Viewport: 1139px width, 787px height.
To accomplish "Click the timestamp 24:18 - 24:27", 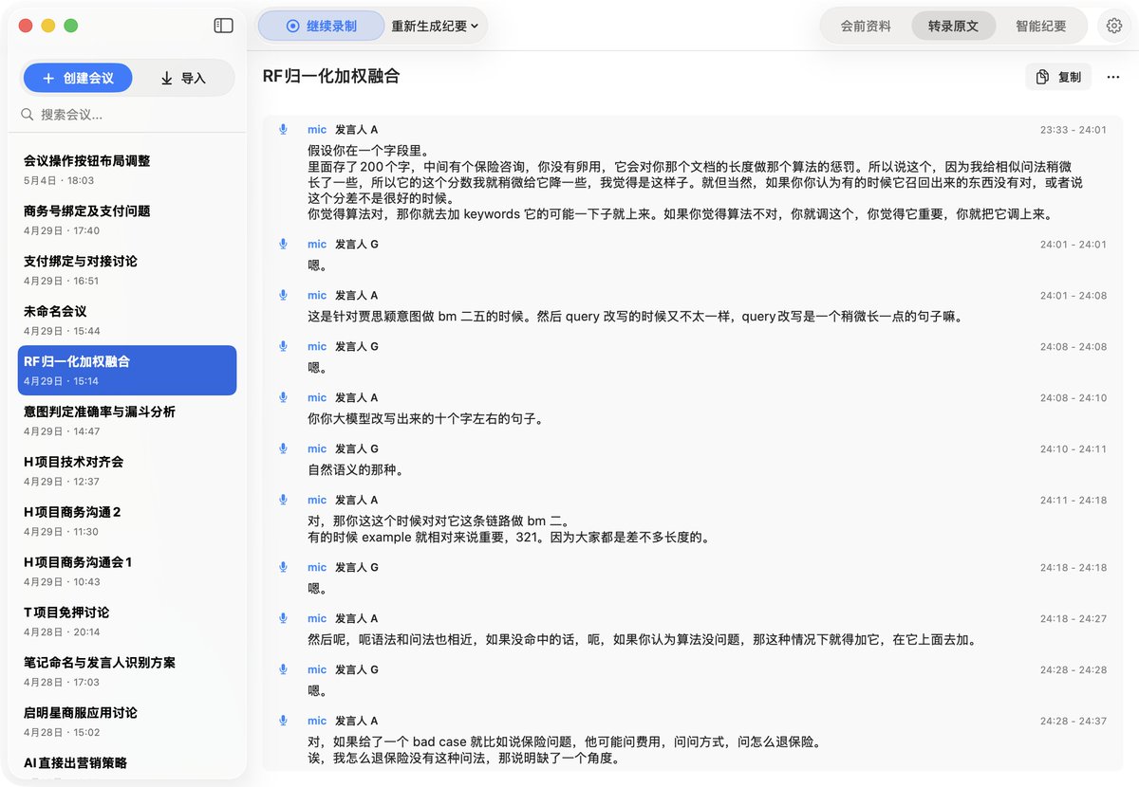I will 1073,619.
